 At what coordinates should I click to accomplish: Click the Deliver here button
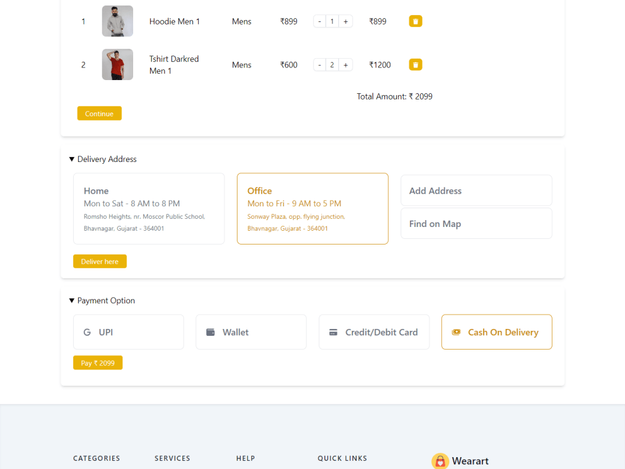[x=99, y=261]
